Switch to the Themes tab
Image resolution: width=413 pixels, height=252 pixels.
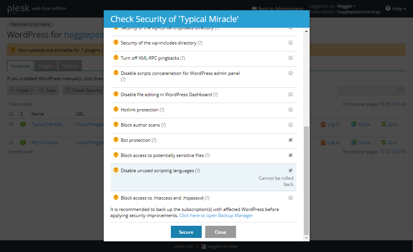click(70, 66)
